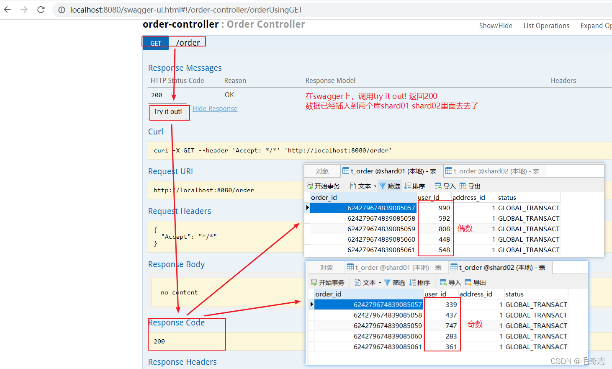View site information icon in address bar
The width and height of the screenshot is (612, 369).
[x=62, y=10]
